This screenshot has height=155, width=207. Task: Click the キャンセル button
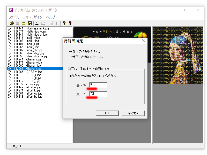click(133, 113)
